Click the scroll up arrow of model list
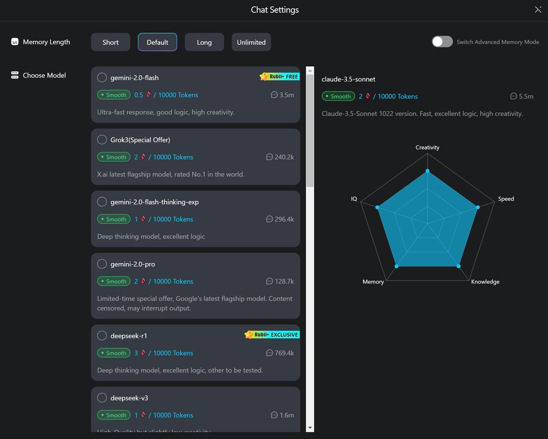This screenshot has width=548, height=439. coord(310,71)
